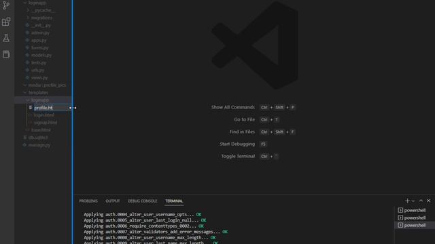The width and height of the screenshot is (435, 244).
Task: Open the terminal launch profile dropdown arrow
Action: point(413,201)
